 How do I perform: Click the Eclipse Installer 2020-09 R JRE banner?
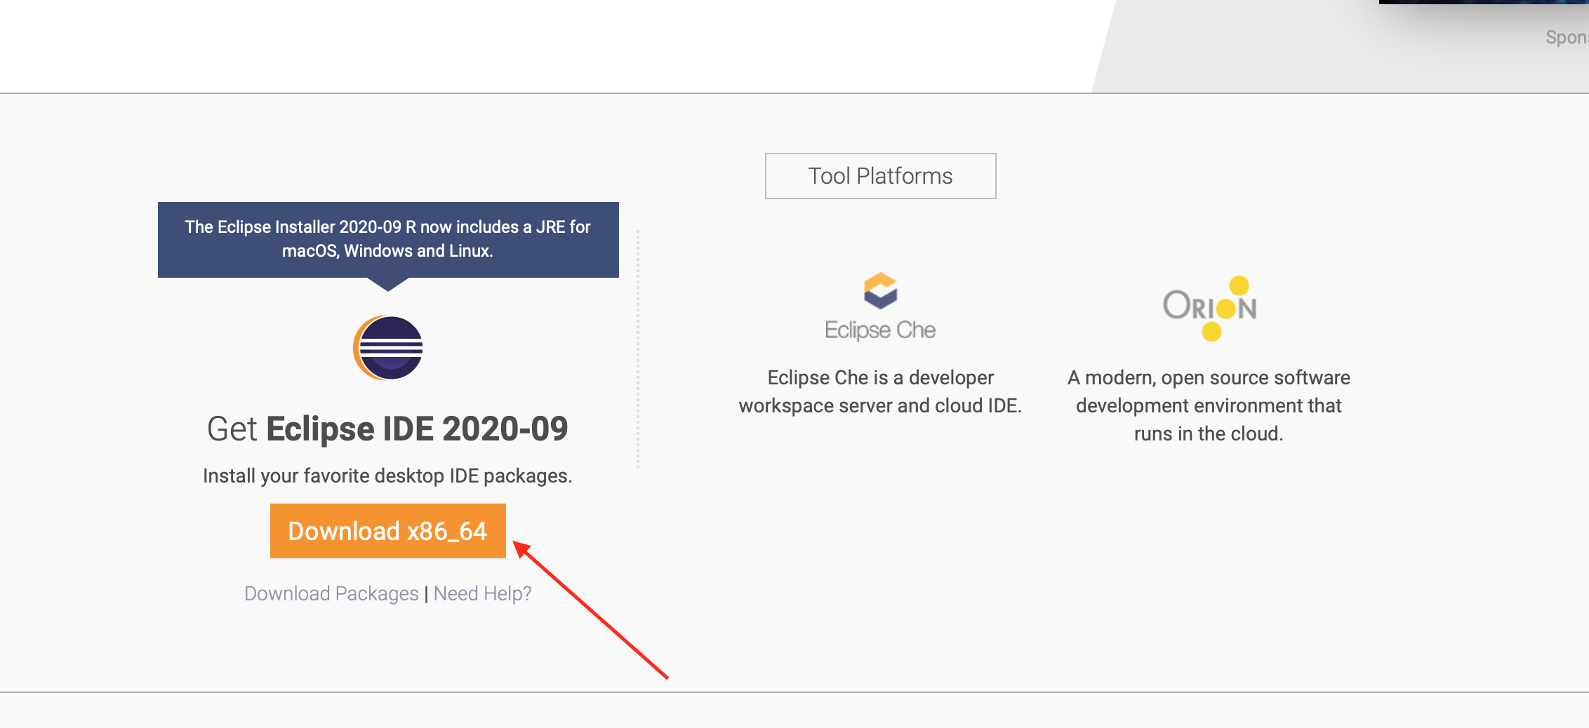[x=388, y=240]
